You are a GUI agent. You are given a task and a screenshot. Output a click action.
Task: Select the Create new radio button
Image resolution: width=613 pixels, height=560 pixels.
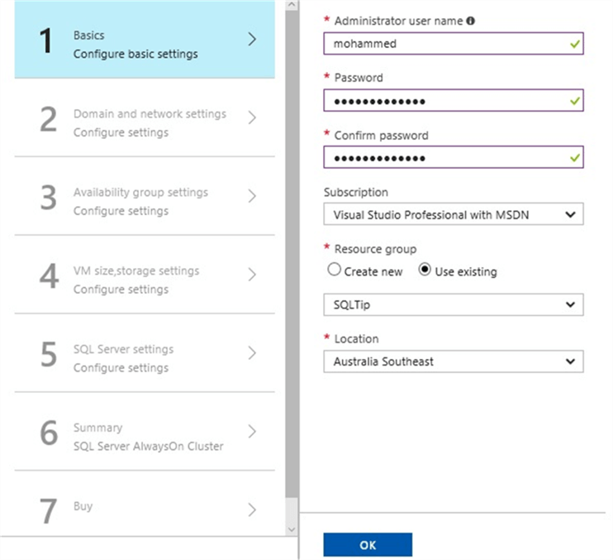coord(334,270)
